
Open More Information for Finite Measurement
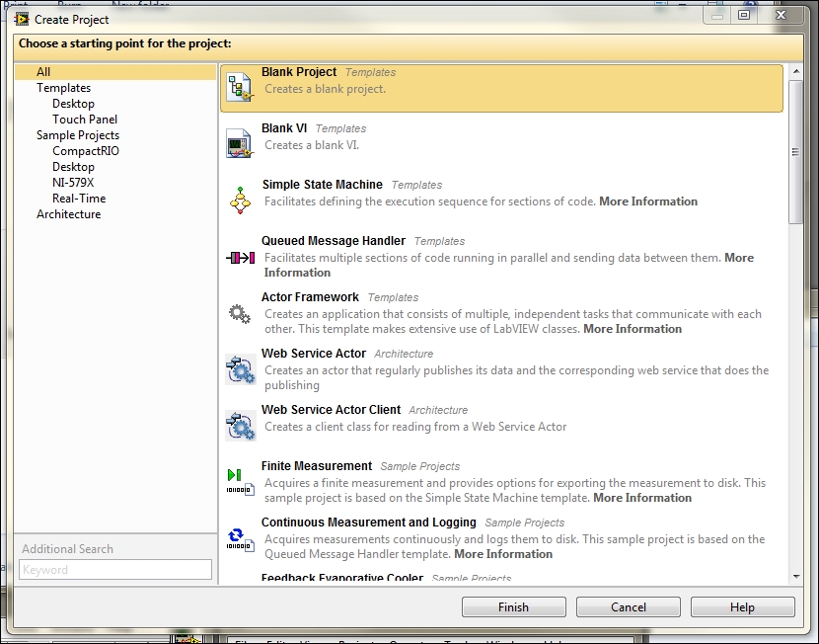coord(642,498)
